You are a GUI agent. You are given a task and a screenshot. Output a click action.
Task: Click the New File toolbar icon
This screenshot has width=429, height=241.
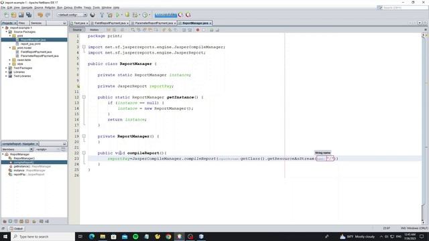[6, 15]
